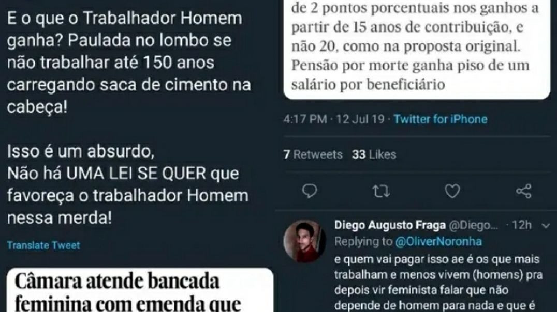Open the Câmara atende bancada feminina article card

140,290
